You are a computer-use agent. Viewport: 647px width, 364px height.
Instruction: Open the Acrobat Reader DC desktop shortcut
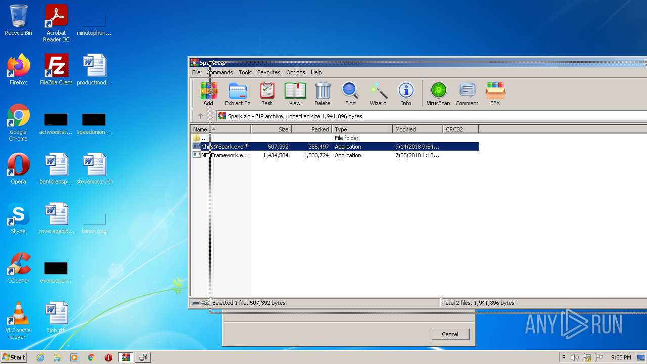pyautogui.click(x=56, y=23)
